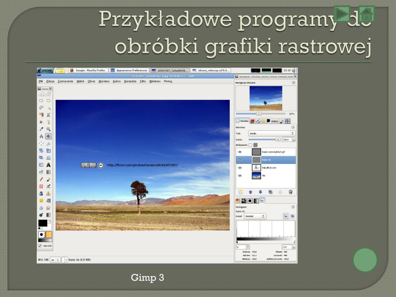
Task: Select the Move tool in toolbox
Action: click(48, 137)
